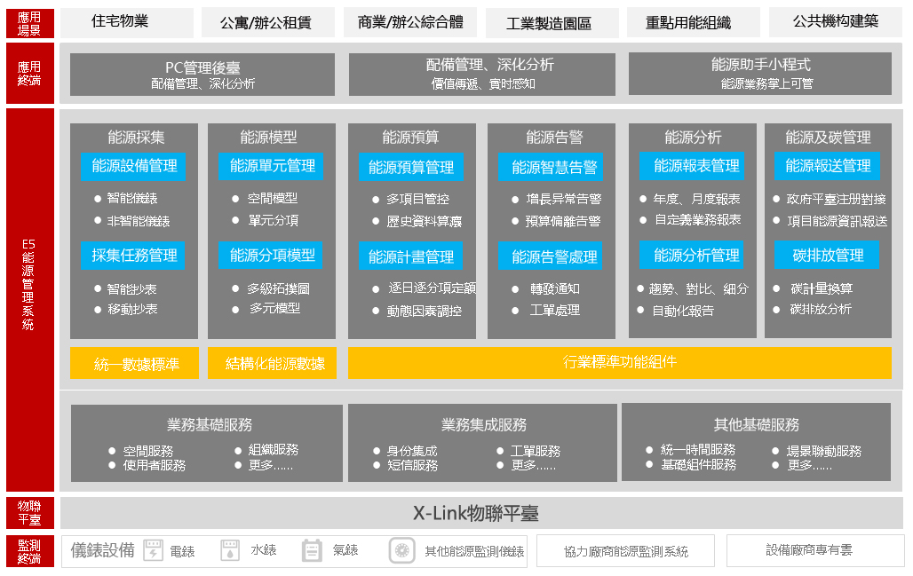913x576 pixels.
Task: Click the 能源分項模型 button
Action: click(x=272, y=256)
